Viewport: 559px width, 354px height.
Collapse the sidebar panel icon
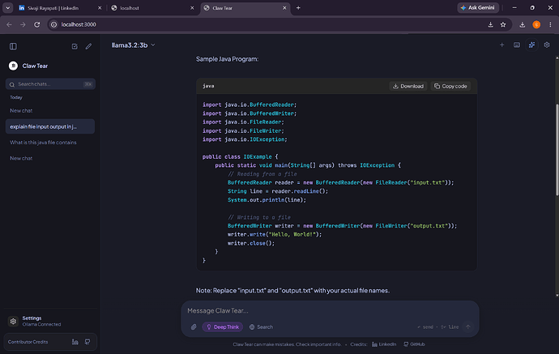[x=13, y=46]
